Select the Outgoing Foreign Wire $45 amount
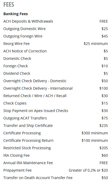Screen dimensions: 112x182 pyautogui.click(x=105, y=36)
